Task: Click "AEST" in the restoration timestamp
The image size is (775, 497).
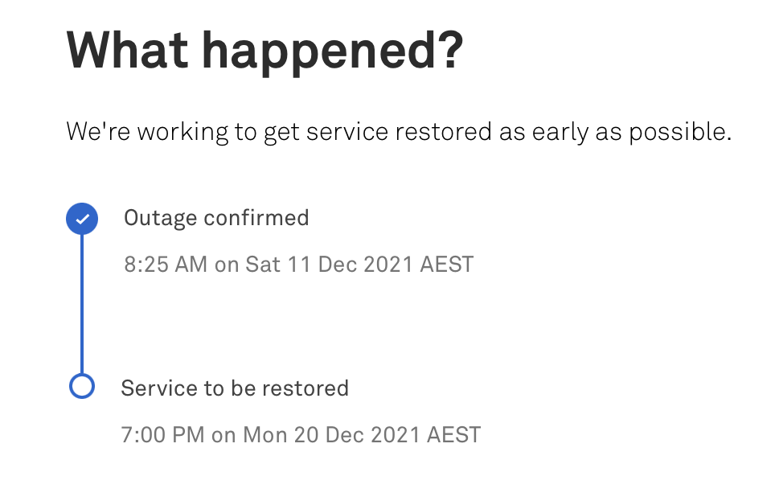Action: coord(453,435)
